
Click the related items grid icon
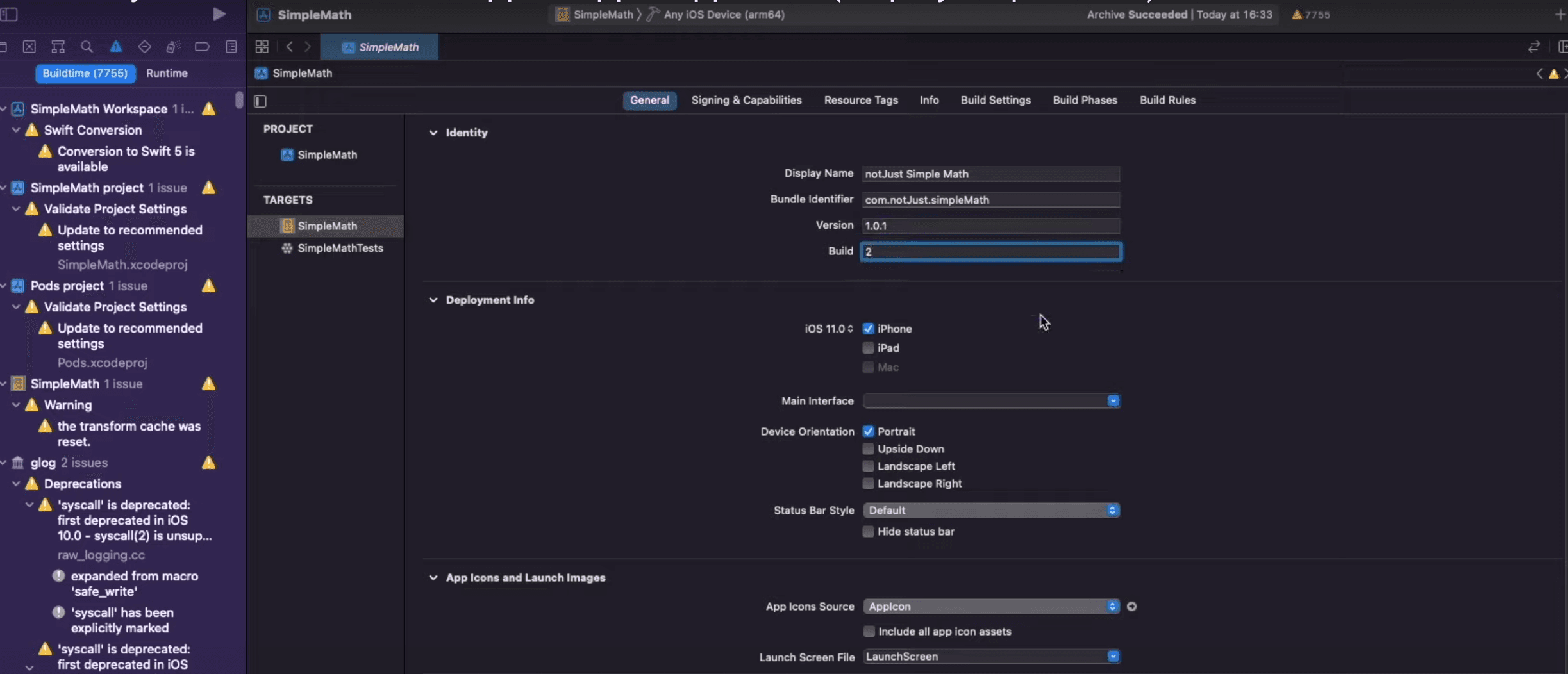(262, 47)
